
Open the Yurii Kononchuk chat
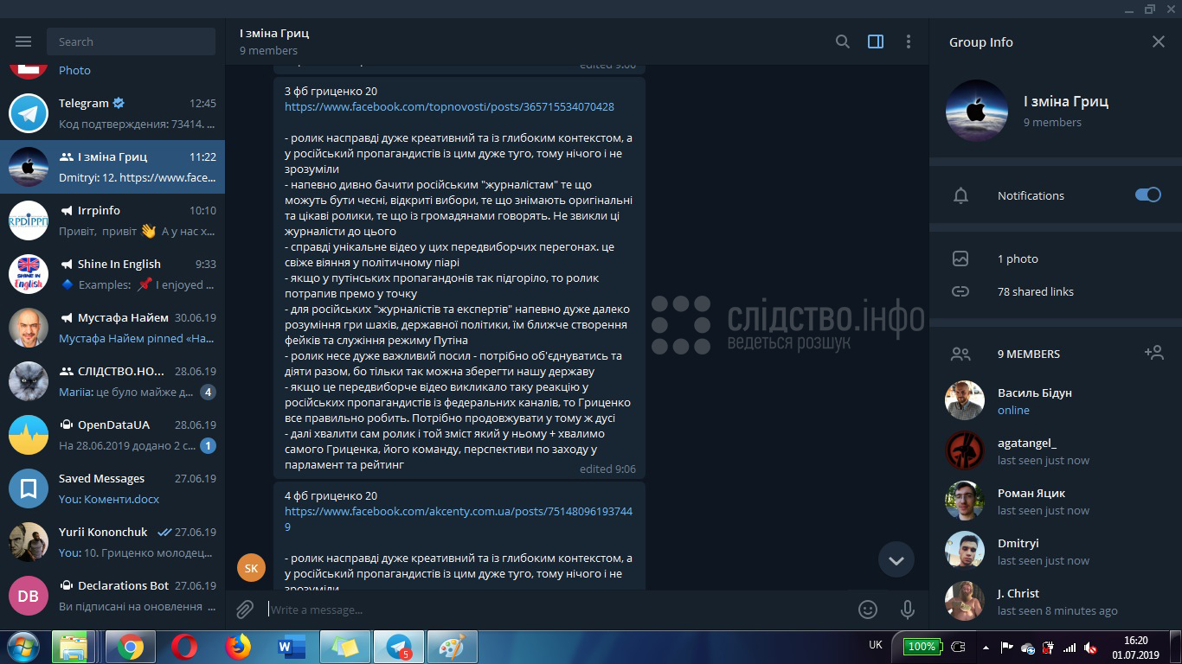112,542
